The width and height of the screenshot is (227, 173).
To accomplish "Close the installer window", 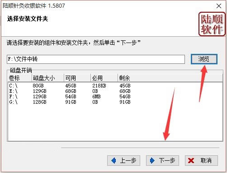I will point(219,6).
